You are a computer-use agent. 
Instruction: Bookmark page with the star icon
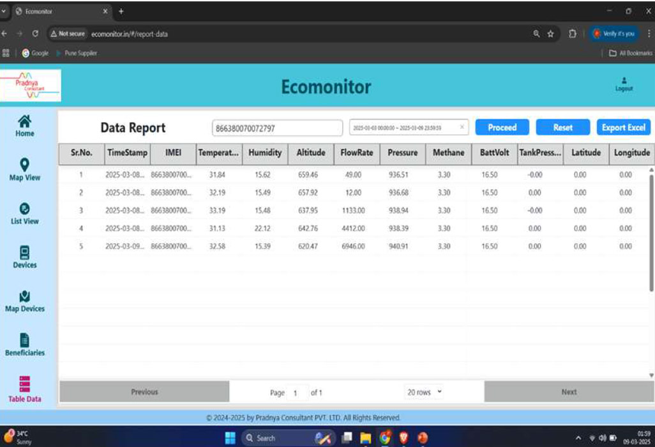(x=550, y=34)
